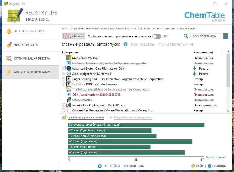Image resolution: width=234 pixels, height=172 pixels.
Task: Switch to главные разделы автозапуска tab
Action: tap(91, 44)
